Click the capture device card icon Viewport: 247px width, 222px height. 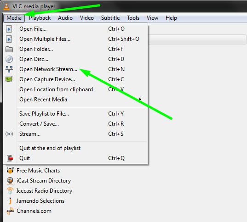pyautogui.click(x=9, y=79)
